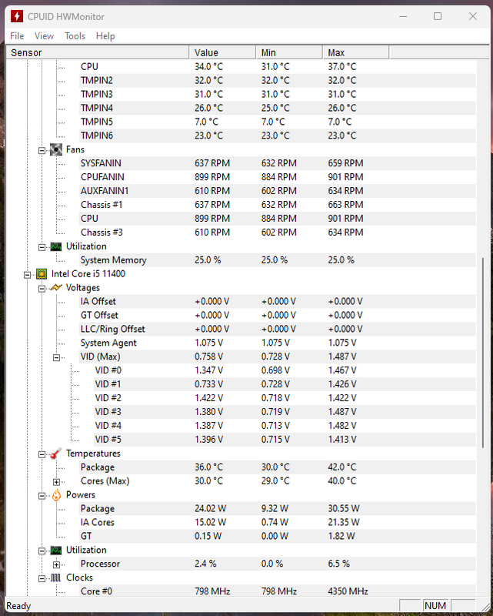Viewport: 493px width, 616px height.
Task: Select the TMPIN4 temperature row
Action: tap(278, 108)
